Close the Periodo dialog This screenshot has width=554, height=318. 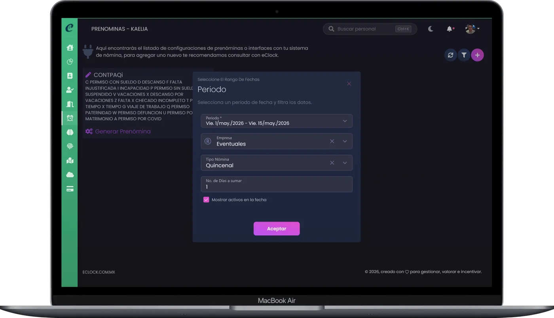point(349,84)
